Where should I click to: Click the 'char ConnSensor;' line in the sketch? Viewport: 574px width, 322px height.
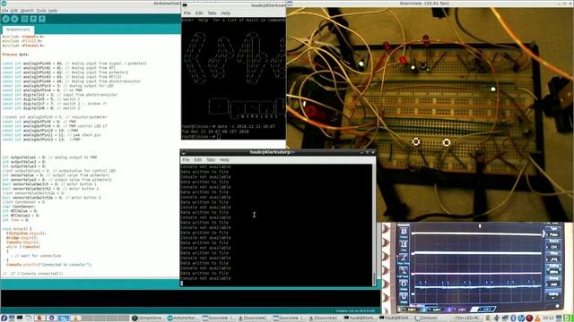tap(19, 207)
